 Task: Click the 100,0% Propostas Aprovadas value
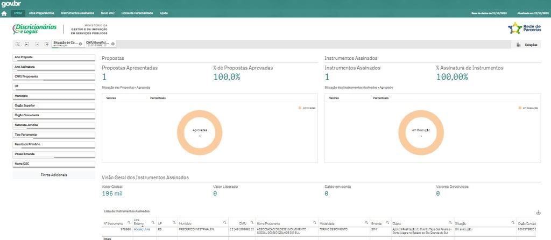point(227,77)
